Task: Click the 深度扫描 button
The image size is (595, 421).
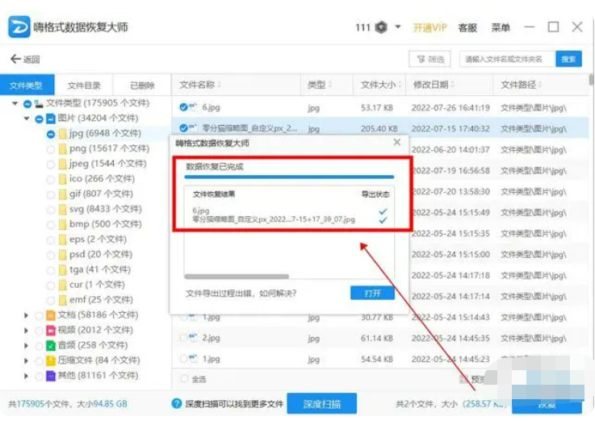Action: (x=322, y=403)
